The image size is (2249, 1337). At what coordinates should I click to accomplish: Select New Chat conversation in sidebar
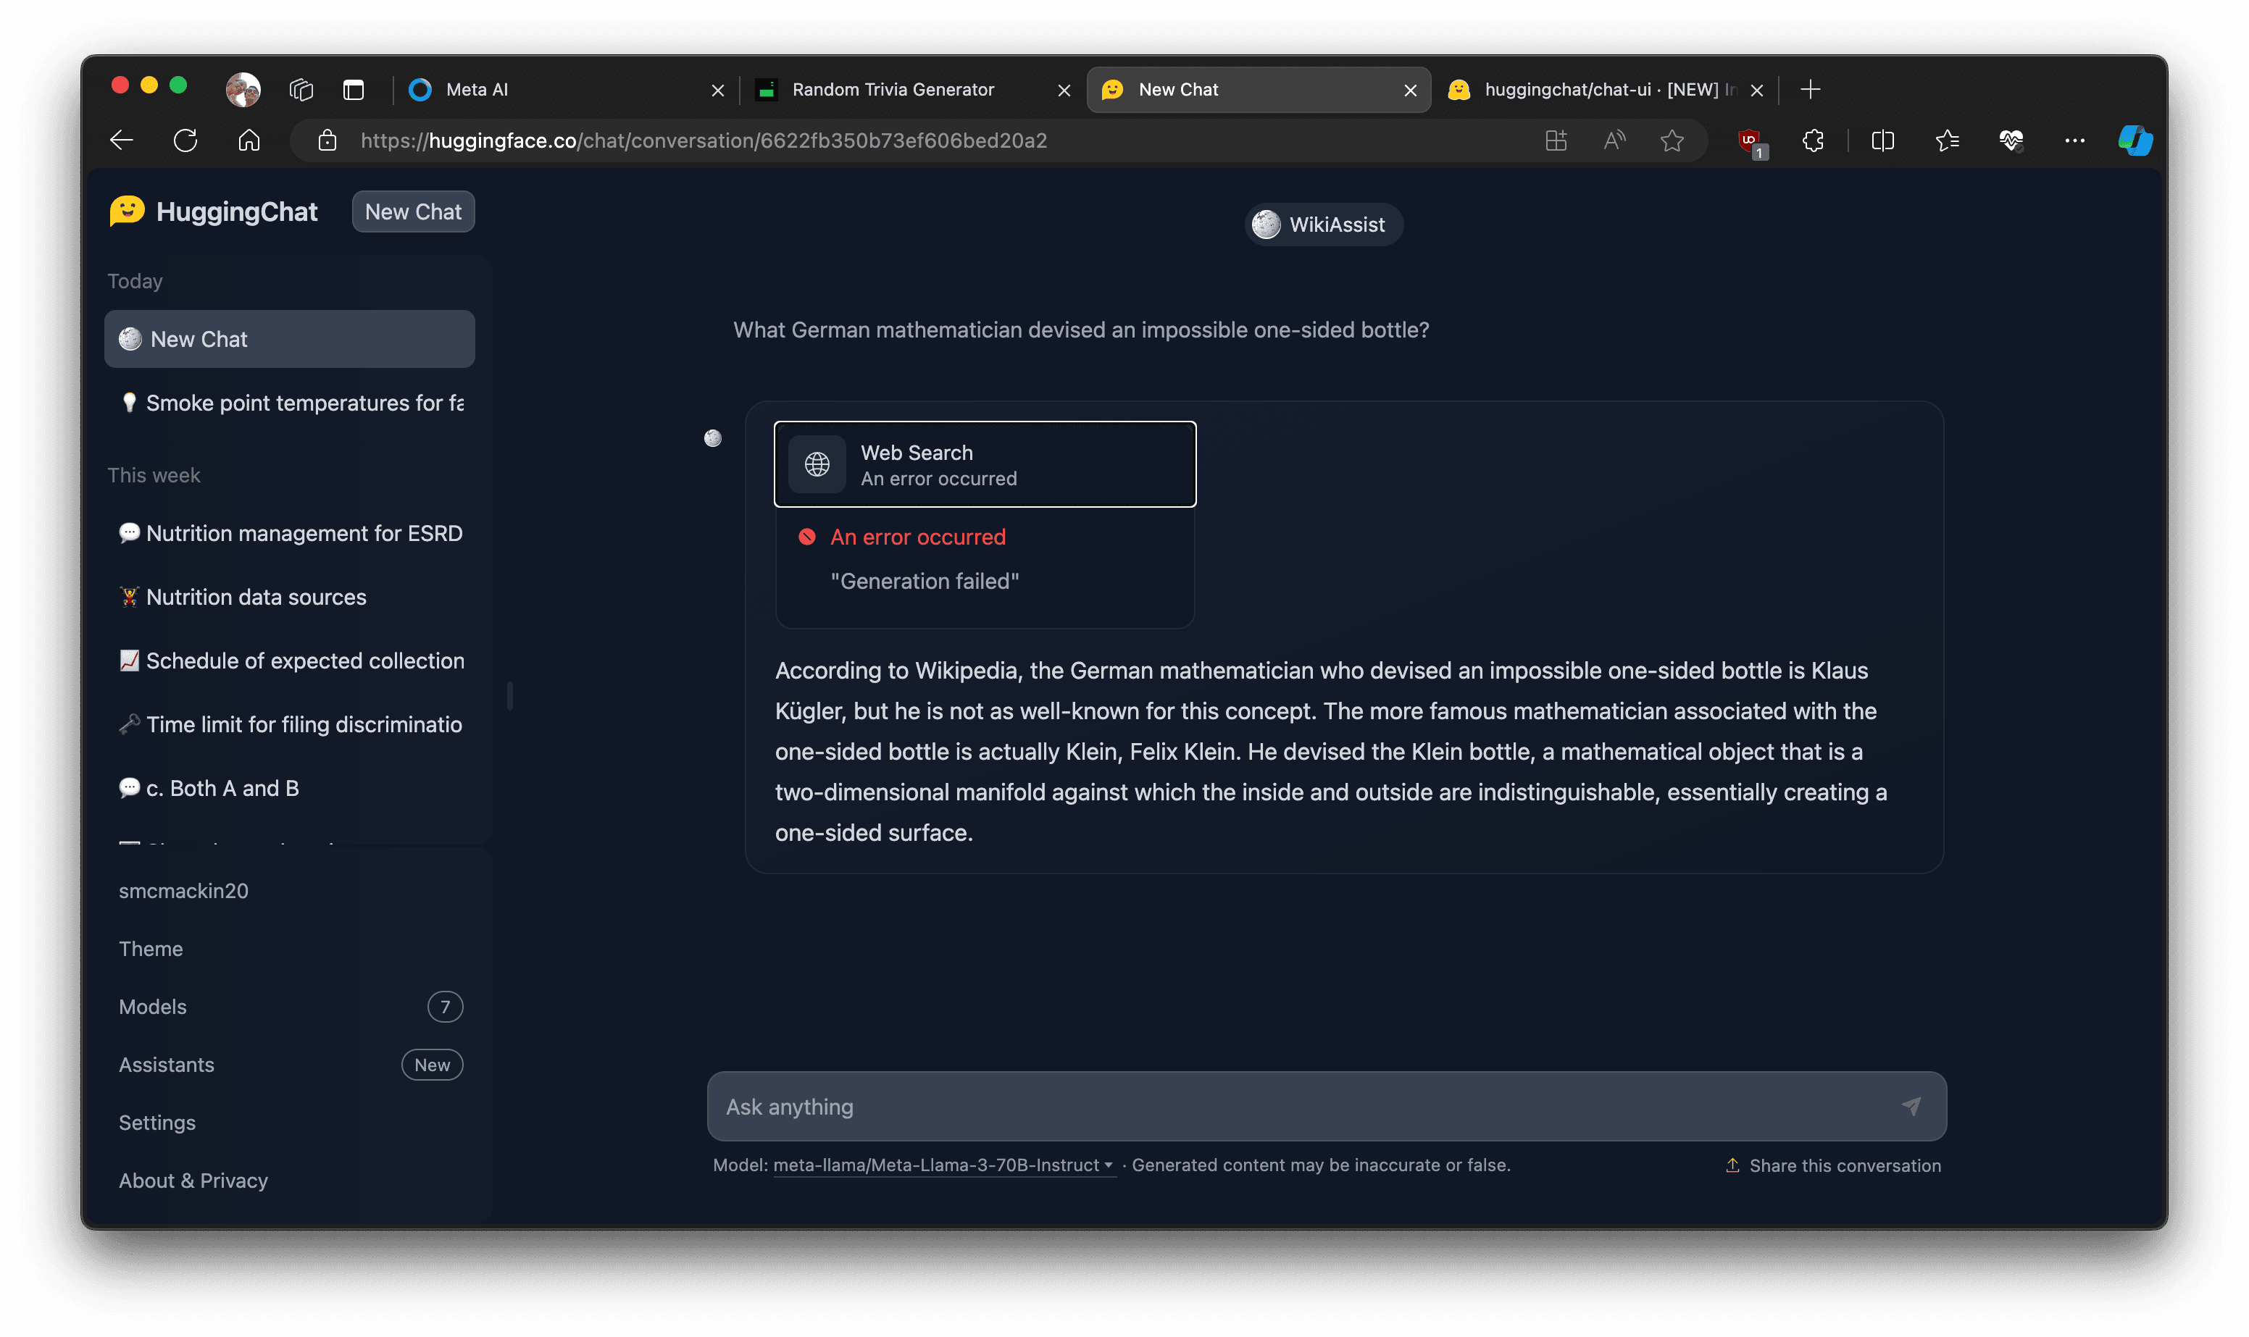tap(289, 339)
